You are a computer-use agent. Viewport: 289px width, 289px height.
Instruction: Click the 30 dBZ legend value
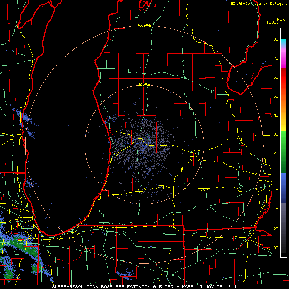(276, 134)
